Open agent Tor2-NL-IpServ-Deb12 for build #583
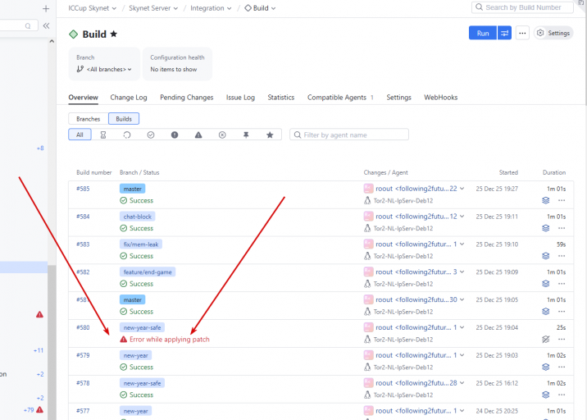The width and height of the screenshot is (587, 420). 403,256
